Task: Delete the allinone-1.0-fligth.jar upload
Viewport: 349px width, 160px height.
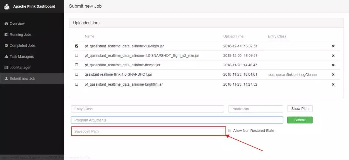Action: click(x=333, y=46)
